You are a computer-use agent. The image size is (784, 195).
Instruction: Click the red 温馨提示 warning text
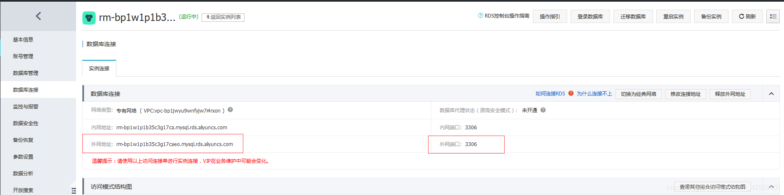[180, 161]
